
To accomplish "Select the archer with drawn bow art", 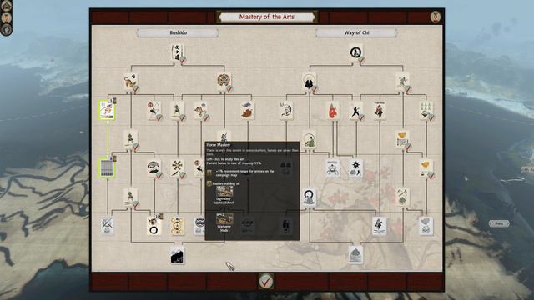I will [x=154, y=111].
